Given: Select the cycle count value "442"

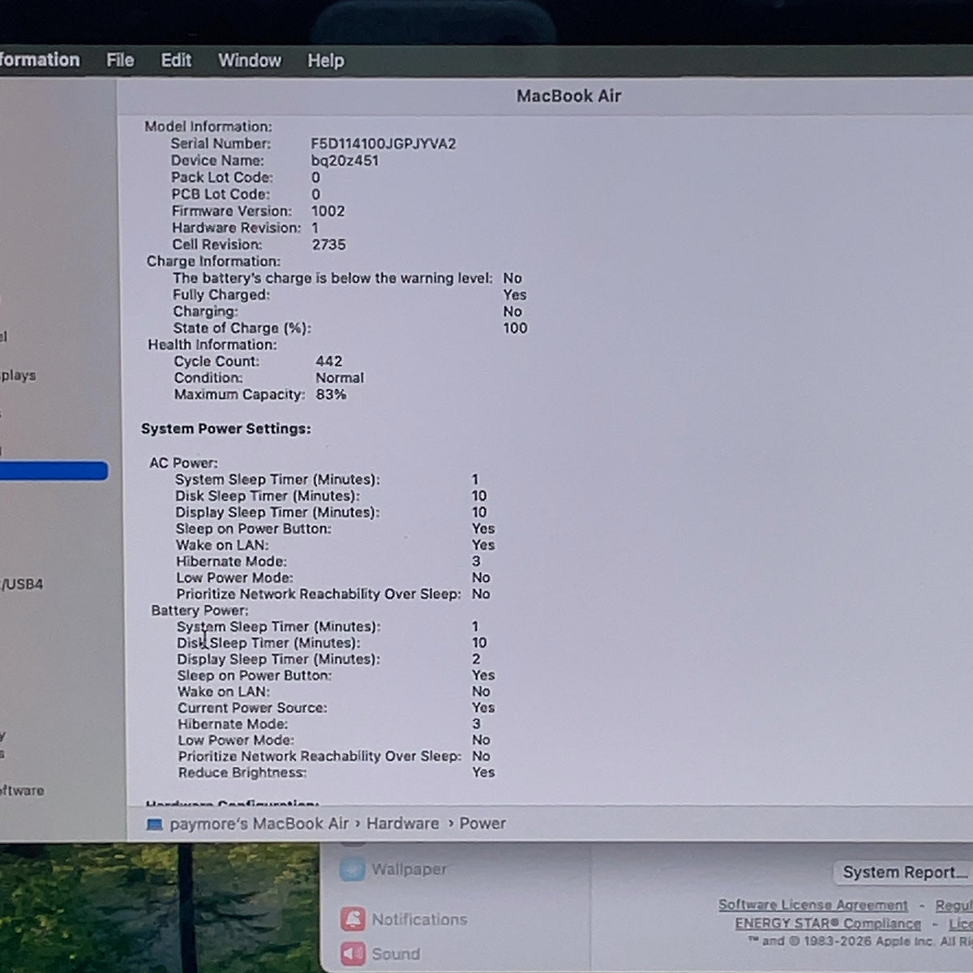Looking at the screenshot, I should pyautogui.click(x=329, y=361).
